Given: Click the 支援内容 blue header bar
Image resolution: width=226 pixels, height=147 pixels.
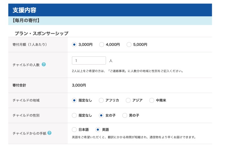Looking at the screenshot, I should [110, 10].
